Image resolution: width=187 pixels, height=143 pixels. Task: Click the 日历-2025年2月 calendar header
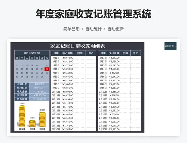pos(32,53)
